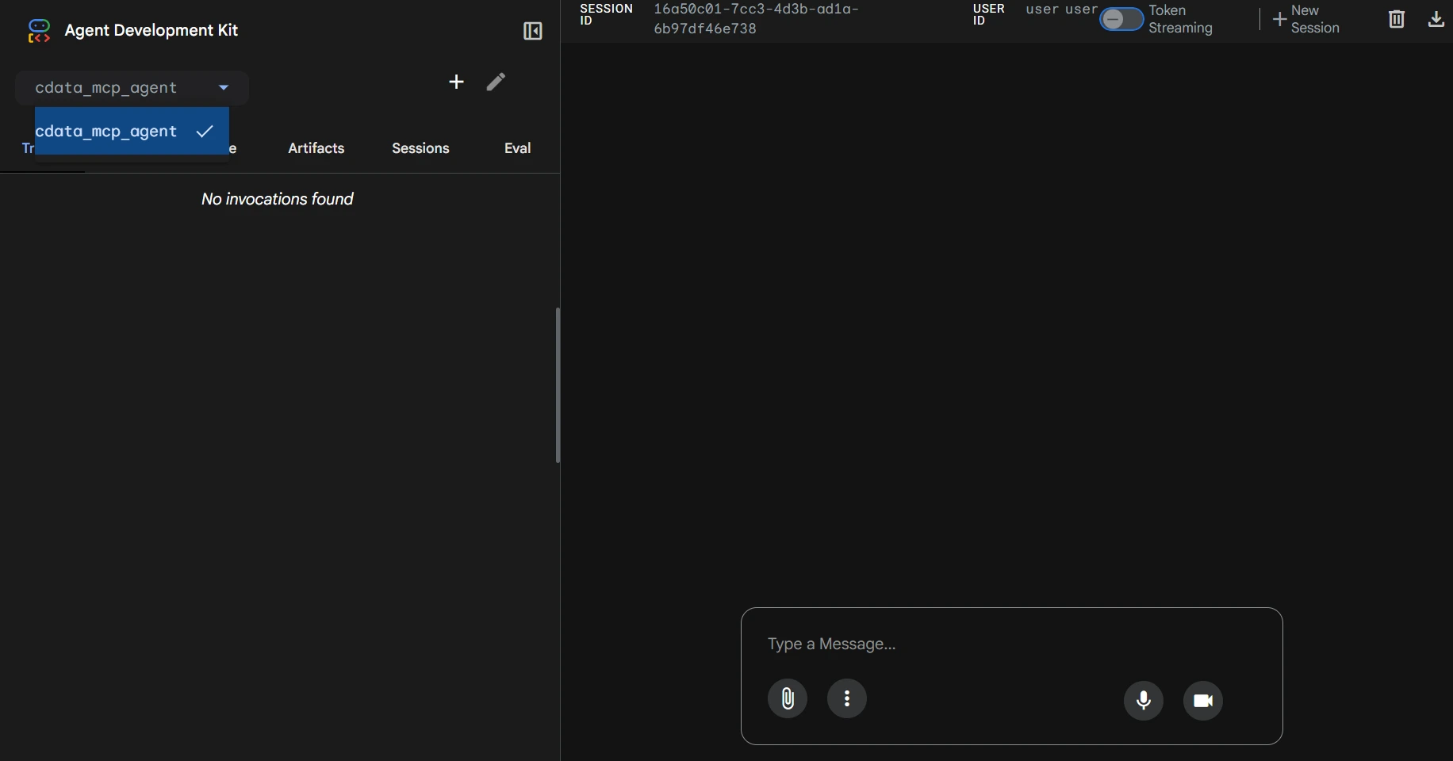Start a New Session
The image size is (1453, 761).
pyautogui.click(x=1305, y=19)
